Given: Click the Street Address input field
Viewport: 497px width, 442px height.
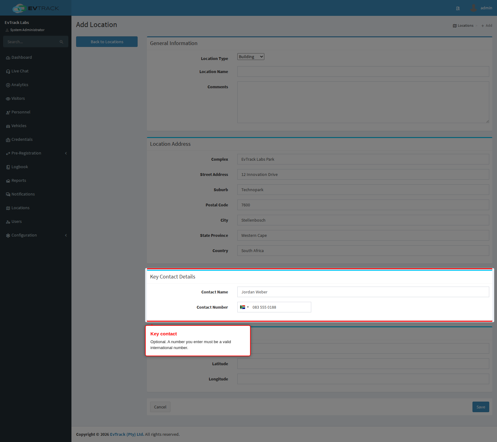Looking at the screenshot, I should 363,174.
